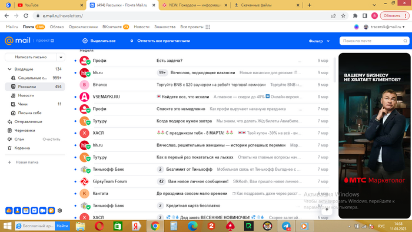This screenshot has width=412, height=232.
Task: Open Opera from the taskbar
Action: 99,226
